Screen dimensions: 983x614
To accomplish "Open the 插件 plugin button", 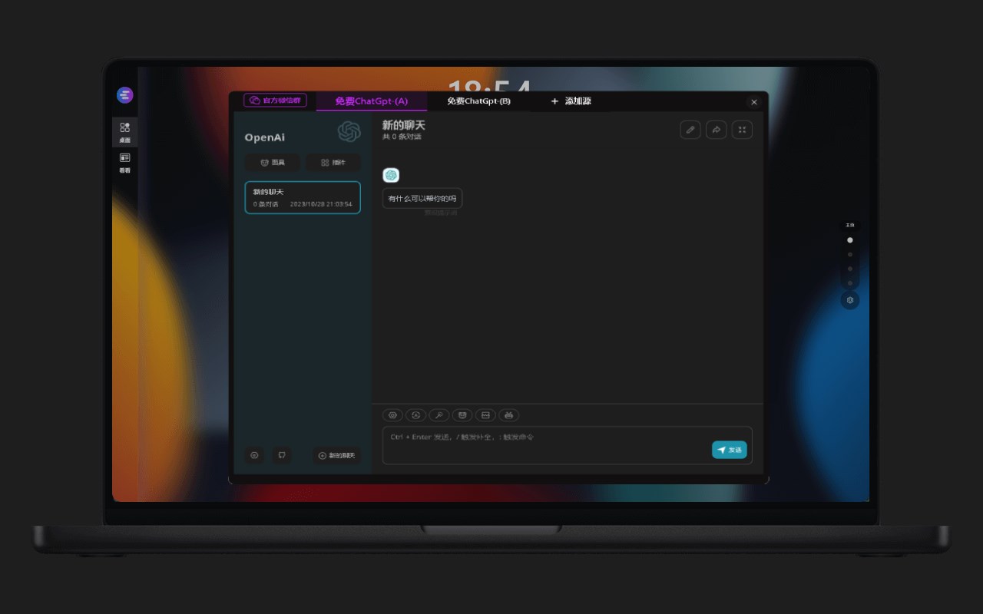I will pyautogui.click(x=333, y=163).
